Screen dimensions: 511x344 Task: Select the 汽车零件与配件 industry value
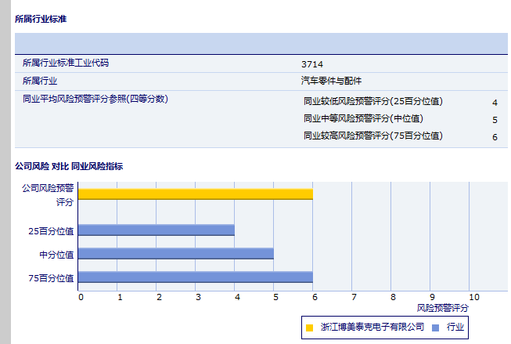(331, 81)
